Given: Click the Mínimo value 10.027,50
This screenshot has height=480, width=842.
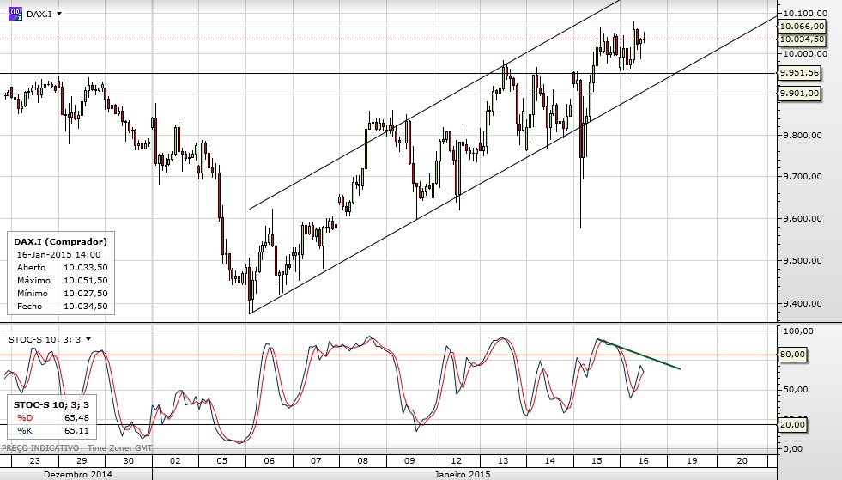Looking at the screenshot, I should click(x=85, y=294).
